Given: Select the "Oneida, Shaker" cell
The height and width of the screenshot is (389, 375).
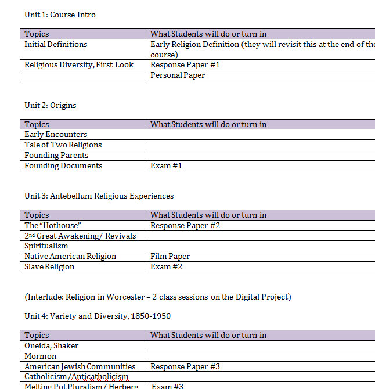Looking at the screenshot, I should (83, 345).
